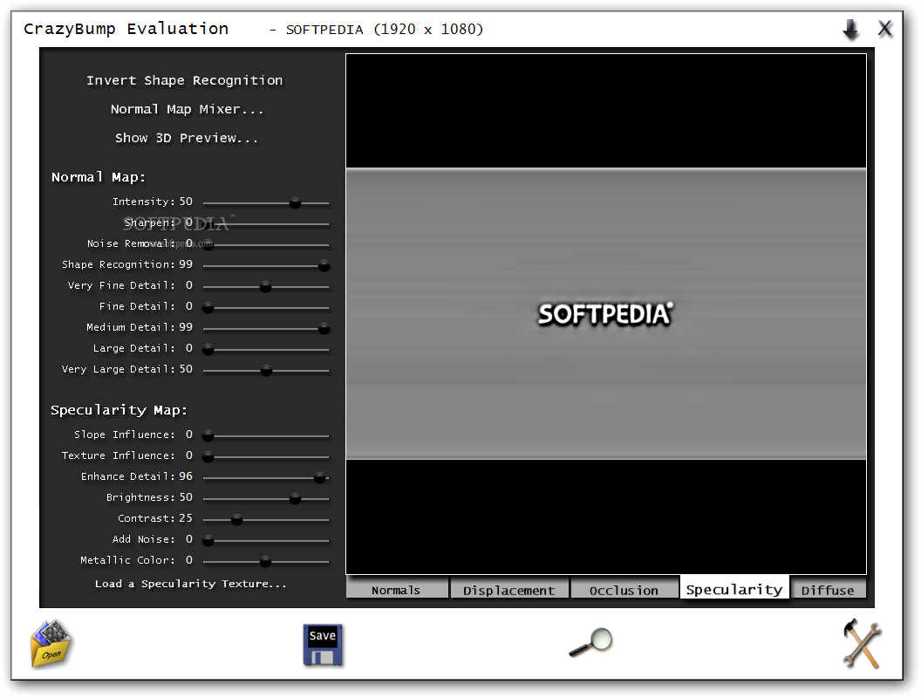Click the Texture Influence slider handle

[x=208, y=457]
